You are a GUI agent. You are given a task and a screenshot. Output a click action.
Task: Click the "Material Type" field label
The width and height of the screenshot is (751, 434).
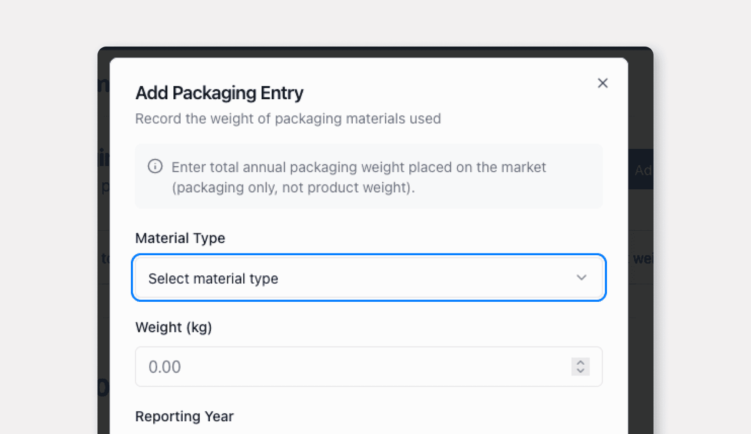(x=180, y=238)
